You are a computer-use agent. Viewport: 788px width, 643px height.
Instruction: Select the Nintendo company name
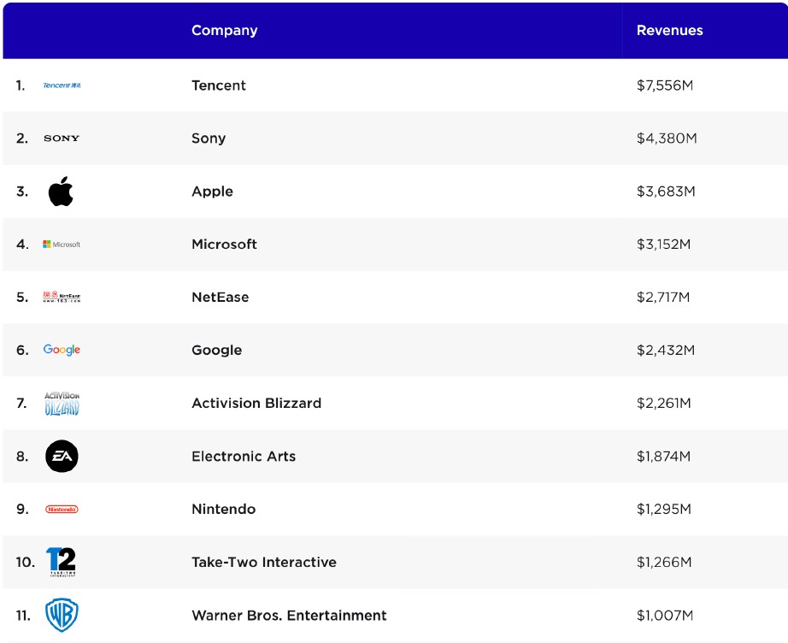[224, 510]
